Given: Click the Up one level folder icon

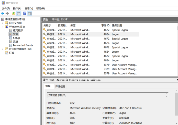Looking at the screenshot, I should click(x=14, y=14).
